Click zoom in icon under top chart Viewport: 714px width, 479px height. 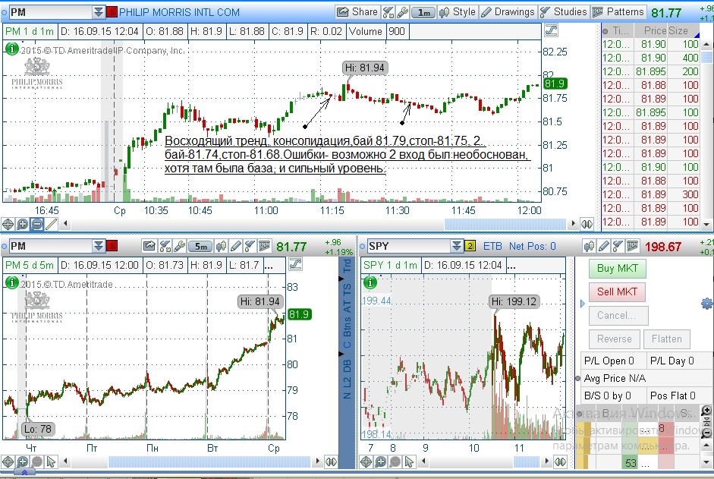tap(22, 224)
